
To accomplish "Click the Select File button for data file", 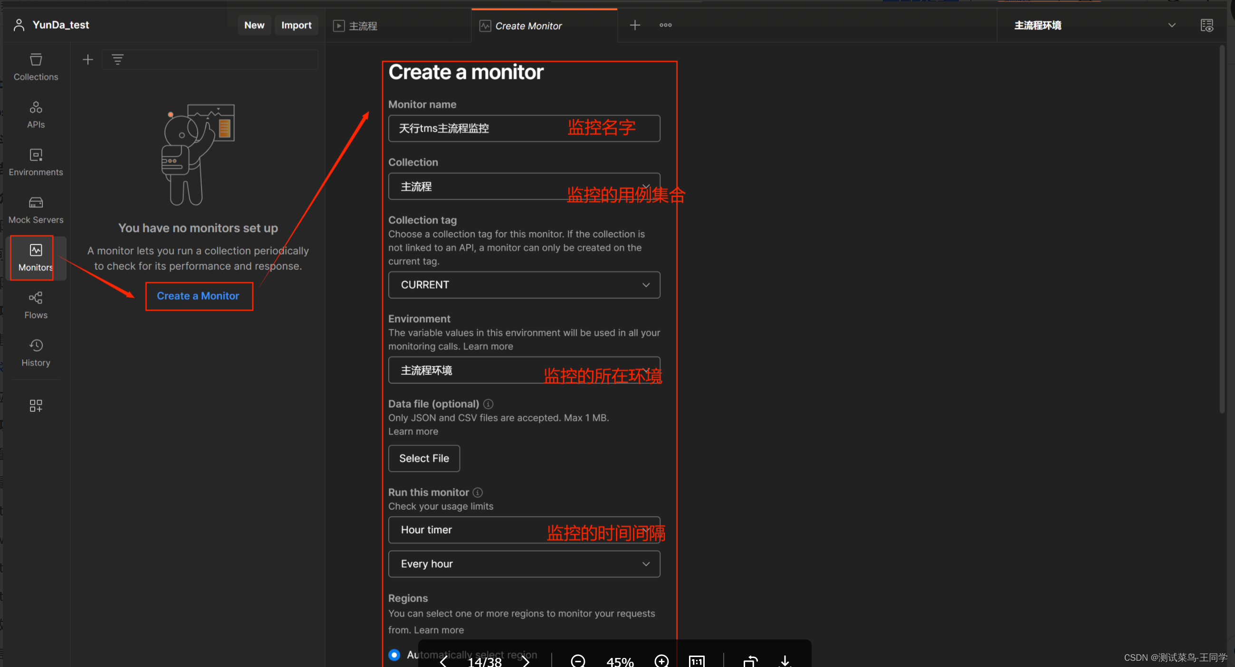I will click(424, 458).
